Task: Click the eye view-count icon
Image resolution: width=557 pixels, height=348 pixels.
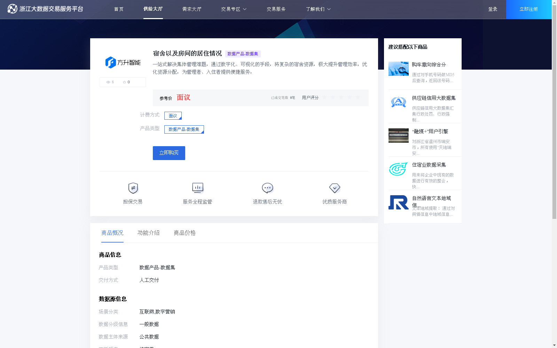Action: (108, 82)
